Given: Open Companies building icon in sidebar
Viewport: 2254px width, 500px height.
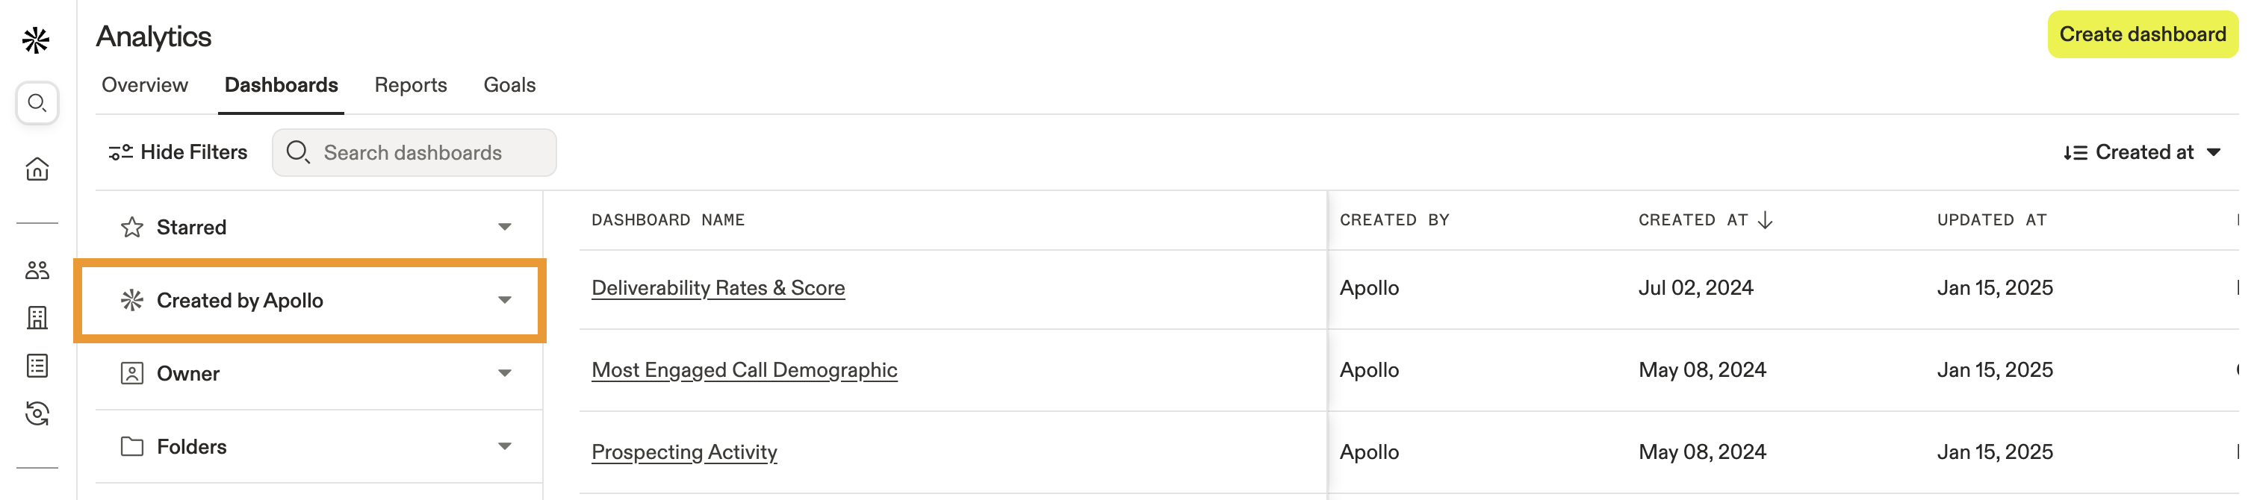Looking at the screenshot, I should pos(37,317).
